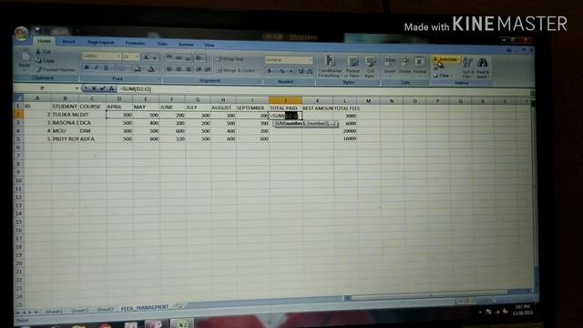Toggle underline formatting

pyautogui.click(x=106, y=68)
